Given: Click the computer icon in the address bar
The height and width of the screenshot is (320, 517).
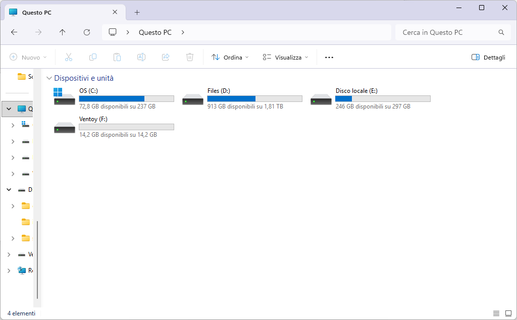Looking at the screenshot, I should pyautogui.click(x=113, y=32).
